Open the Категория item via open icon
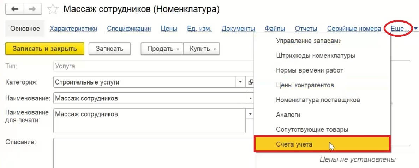The image size is (419, 168). (x=250, y=82)
